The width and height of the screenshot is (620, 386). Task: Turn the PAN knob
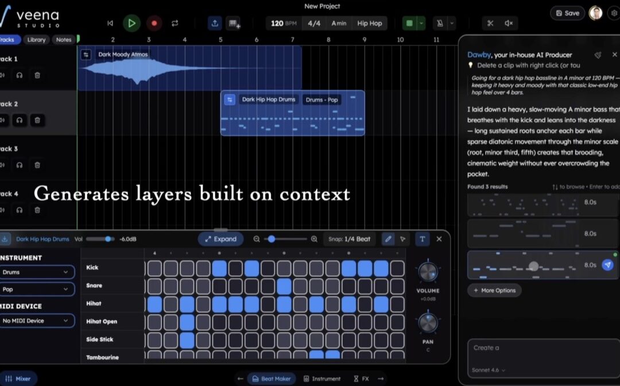pos(428,323)
